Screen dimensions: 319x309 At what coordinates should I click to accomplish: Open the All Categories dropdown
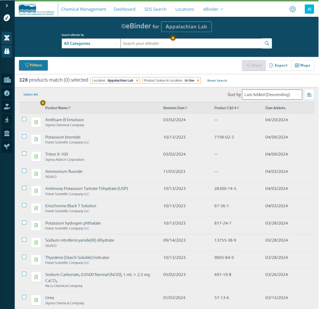[91, 44]
